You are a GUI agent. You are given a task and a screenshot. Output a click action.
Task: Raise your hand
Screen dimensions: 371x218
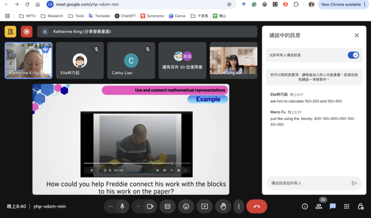click(x=223, y=206)
